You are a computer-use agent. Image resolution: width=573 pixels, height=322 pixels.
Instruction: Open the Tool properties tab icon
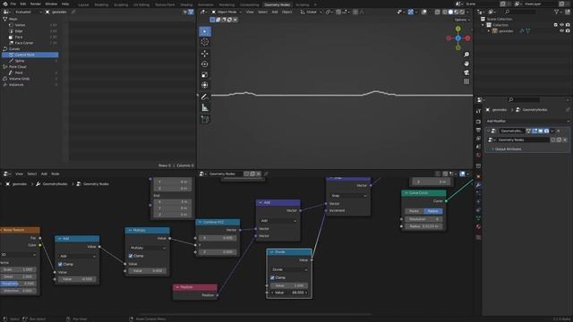coord(478,111)
